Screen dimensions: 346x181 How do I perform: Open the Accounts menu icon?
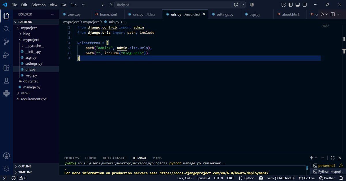(x=6, y=156)
